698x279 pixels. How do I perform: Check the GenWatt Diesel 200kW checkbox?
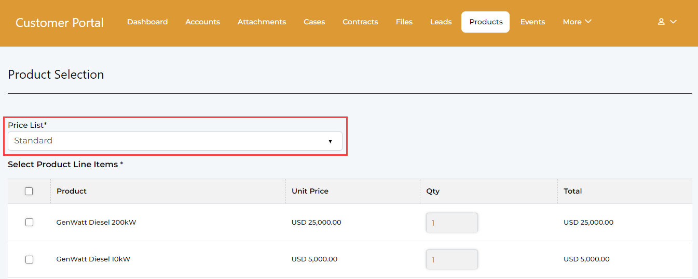click(x=29, y=222)
